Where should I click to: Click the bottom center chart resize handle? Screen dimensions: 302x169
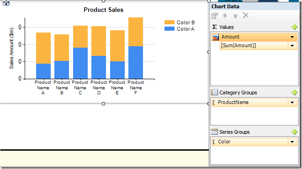[x=103, y=104]
